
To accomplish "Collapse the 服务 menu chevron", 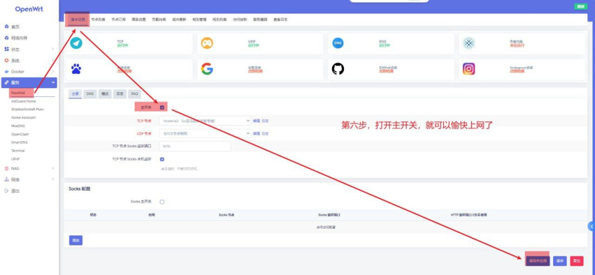I will [x=53, y=82].
